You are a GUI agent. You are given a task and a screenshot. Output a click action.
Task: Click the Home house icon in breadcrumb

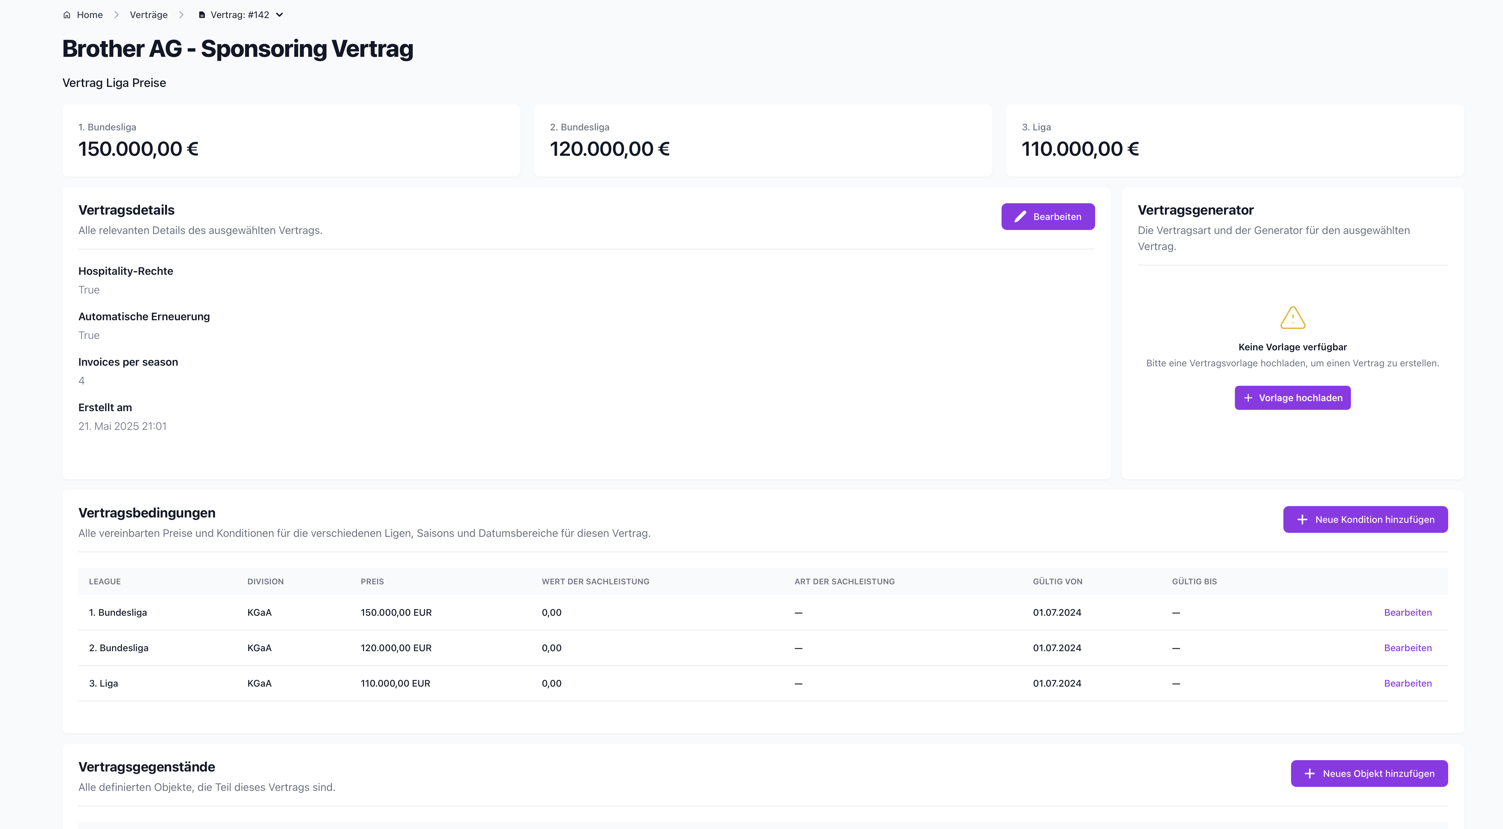click(67, 15)
